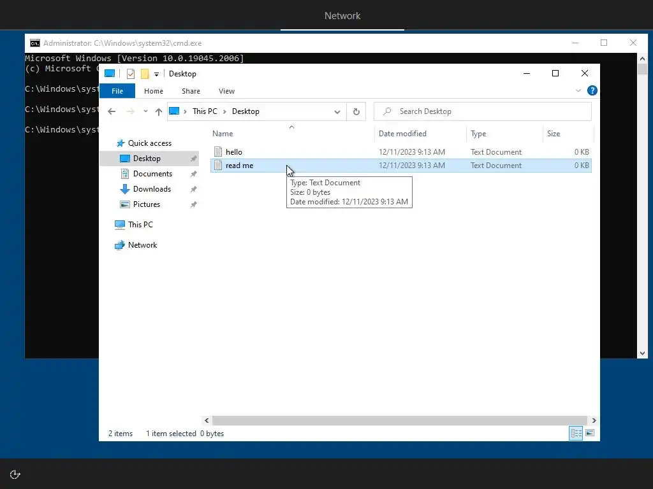Click the Network title at the top
653x489 pixels.
coord(342,16)
